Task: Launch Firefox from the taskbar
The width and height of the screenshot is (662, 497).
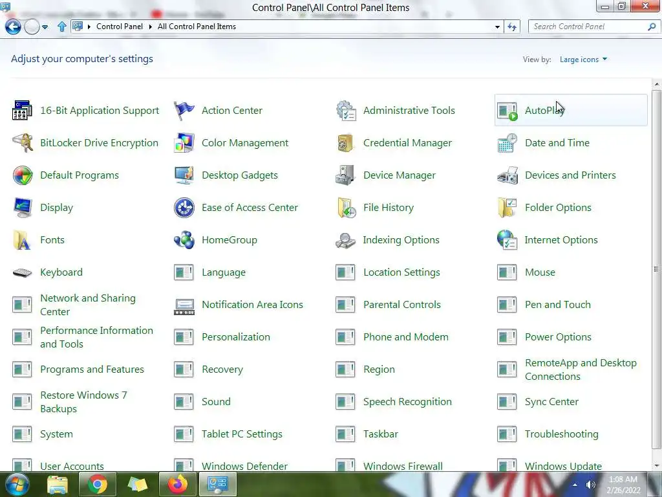Action: coord(177,484)
